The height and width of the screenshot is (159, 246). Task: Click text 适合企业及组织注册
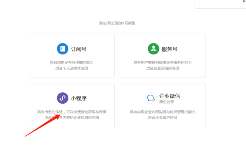tap(163, 68)
